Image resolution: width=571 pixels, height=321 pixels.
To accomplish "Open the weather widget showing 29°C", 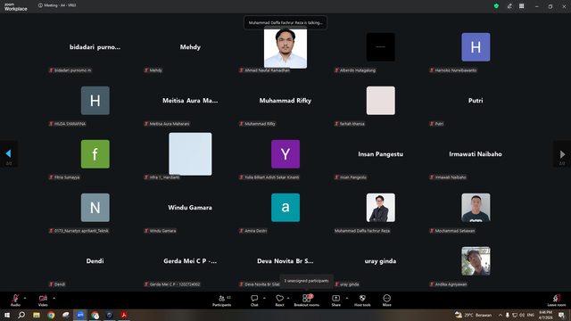I will click(473, 315).
